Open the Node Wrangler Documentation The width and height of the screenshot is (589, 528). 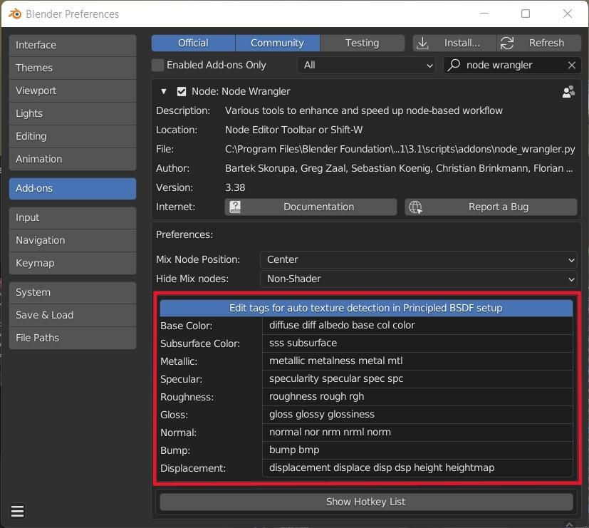click(x=311, y=207)
